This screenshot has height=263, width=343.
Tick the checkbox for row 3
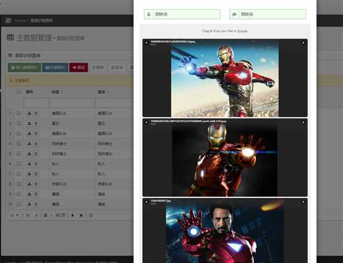(19, 134)
